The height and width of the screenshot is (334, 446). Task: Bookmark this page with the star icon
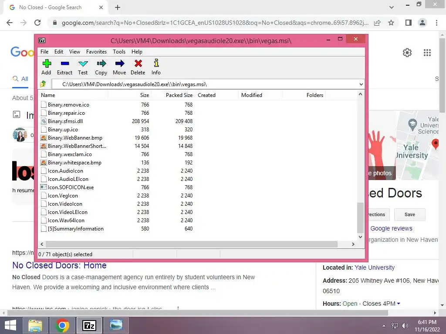[391, 23]
